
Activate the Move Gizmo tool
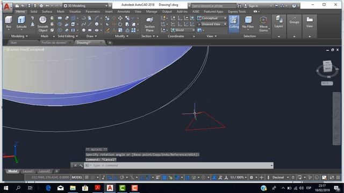[x=263, y=24]
